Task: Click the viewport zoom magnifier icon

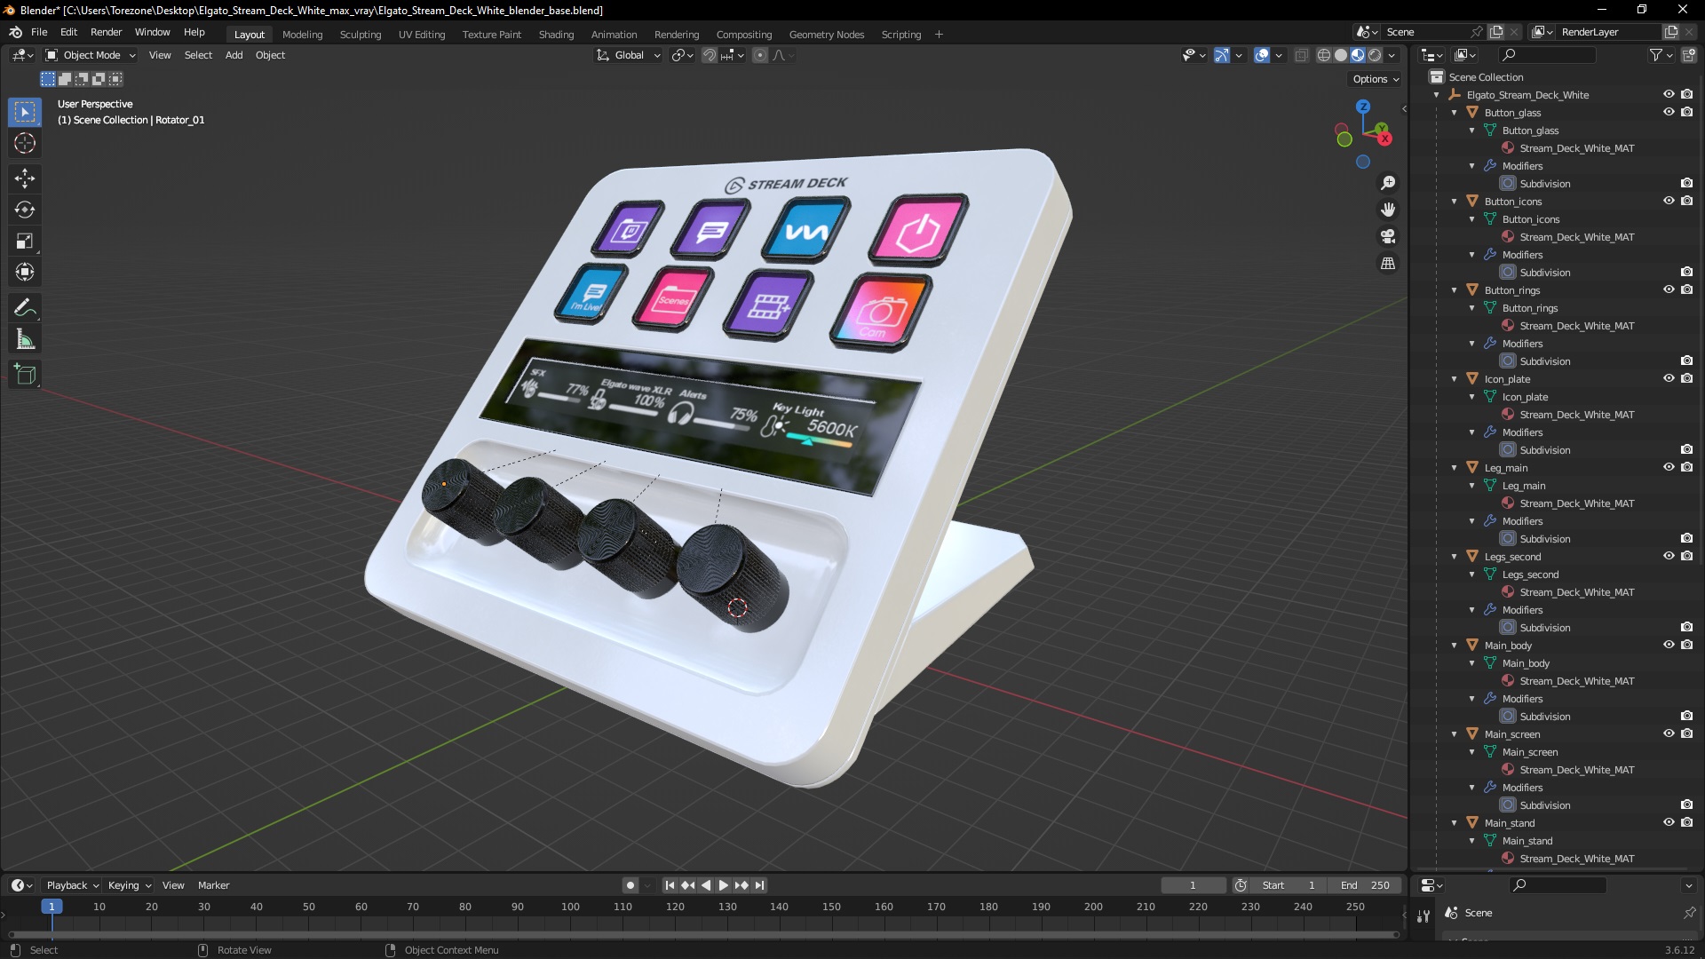Action: 1388,183
